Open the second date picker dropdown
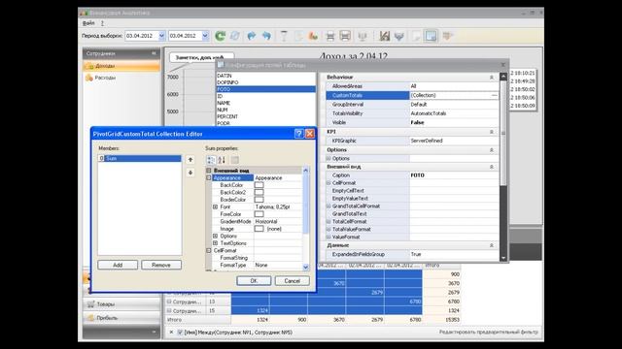Screen dimensions: 622x349 coord(205,36)
